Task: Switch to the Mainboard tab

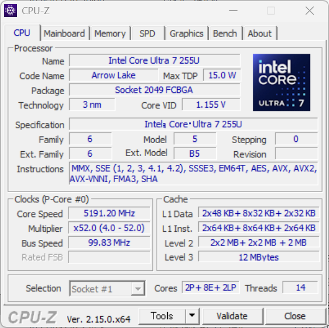Action: [64, 33]
